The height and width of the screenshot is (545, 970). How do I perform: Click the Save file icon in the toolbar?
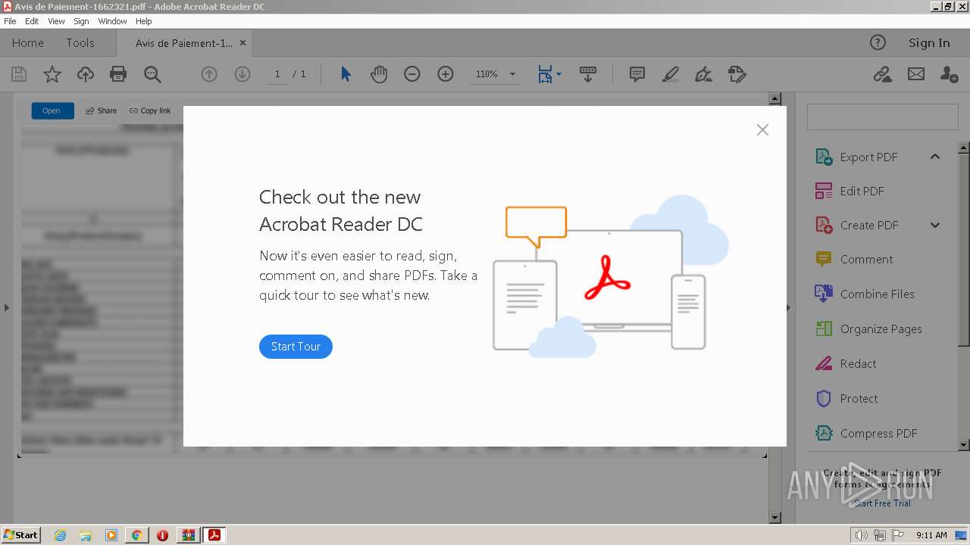point(19,74)
